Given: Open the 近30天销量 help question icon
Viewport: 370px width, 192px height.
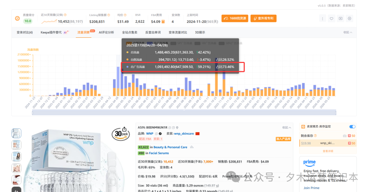Looking at the screenshot, I should pyautogui.click(x=65, y=15).
